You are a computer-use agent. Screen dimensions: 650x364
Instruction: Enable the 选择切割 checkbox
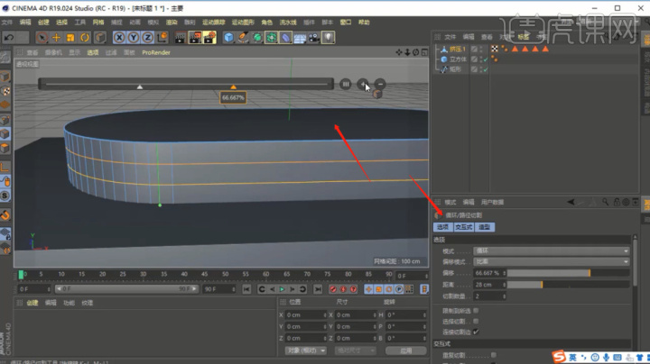pyautogui.click(x=476, y=321)
